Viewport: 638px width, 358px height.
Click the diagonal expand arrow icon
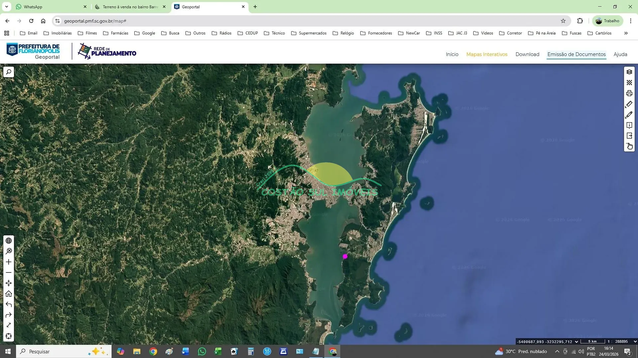pyautogui.click(x=9, y=325)
